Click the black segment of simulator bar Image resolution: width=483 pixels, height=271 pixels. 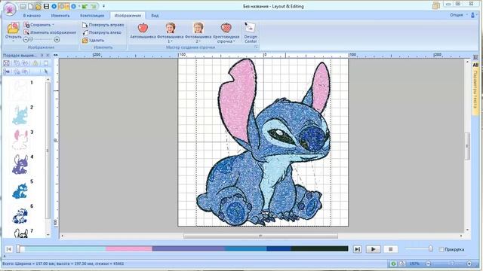point(319,249)
